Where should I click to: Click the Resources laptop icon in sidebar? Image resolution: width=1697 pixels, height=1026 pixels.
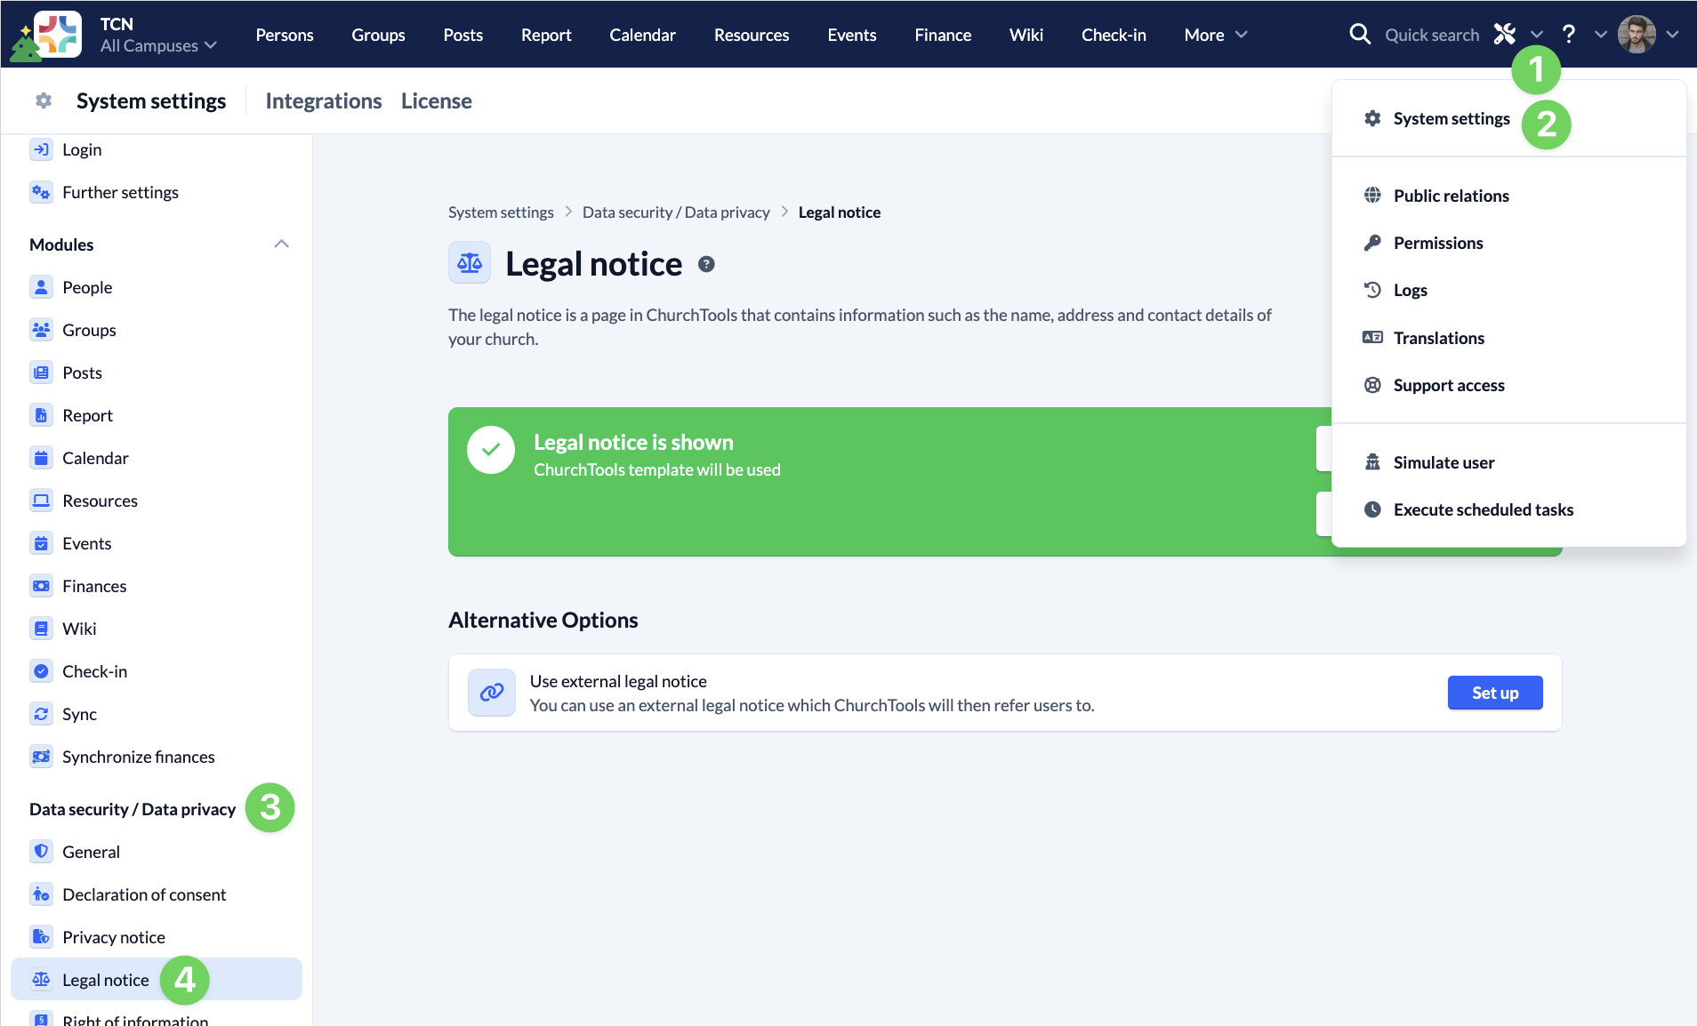pos(41,501)
